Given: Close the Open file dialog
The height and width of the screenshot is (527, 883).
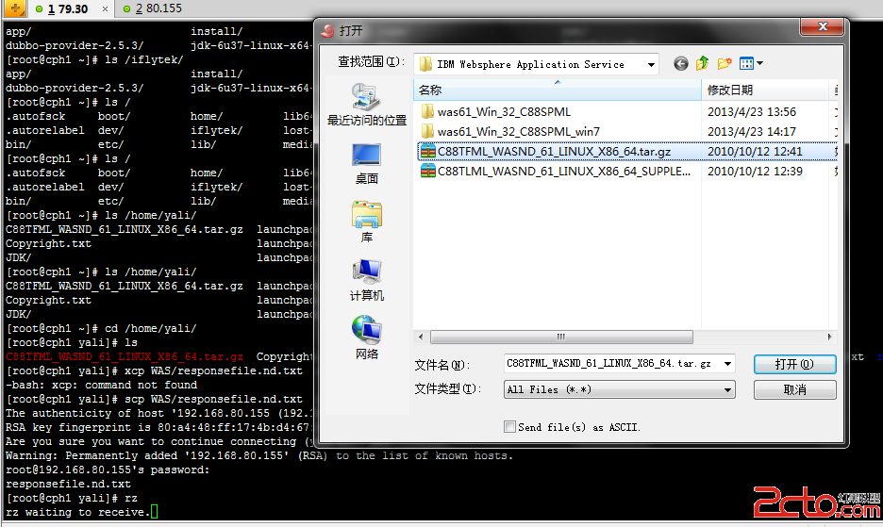Looking at the screenshot, I should tap(823, 26).
